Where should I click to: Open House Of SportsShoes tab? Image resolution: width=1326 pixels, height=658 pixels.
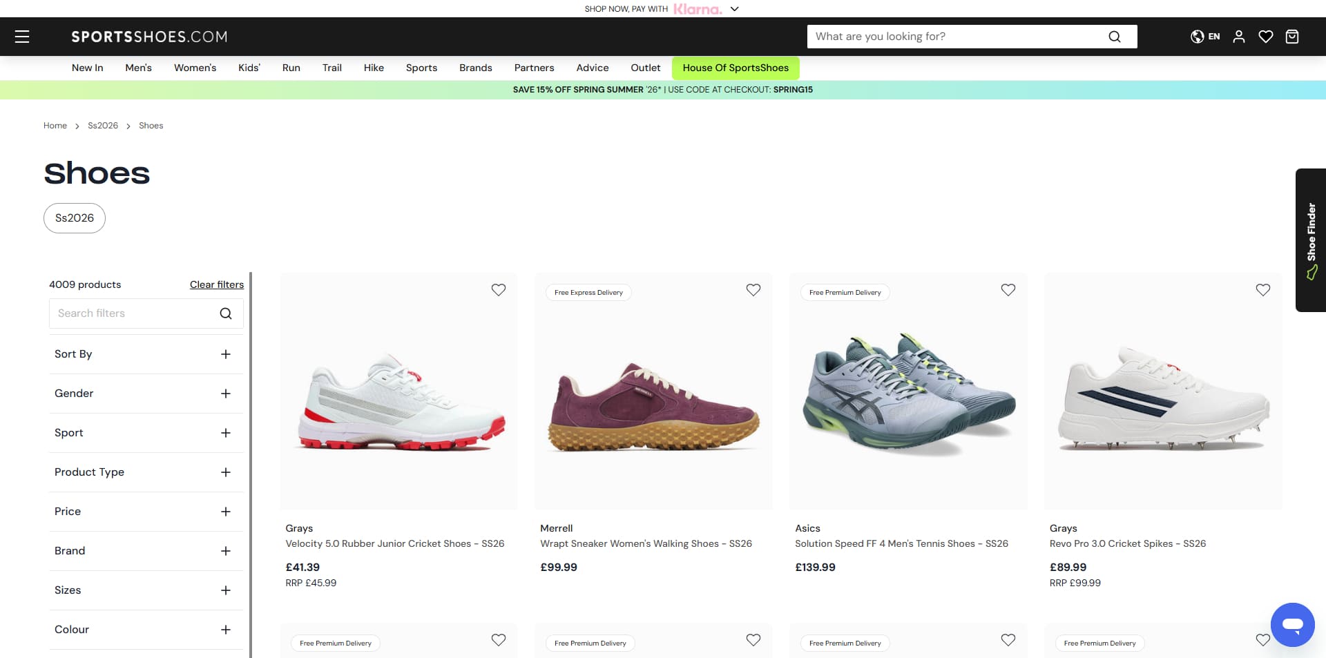[x=736, y=68]
